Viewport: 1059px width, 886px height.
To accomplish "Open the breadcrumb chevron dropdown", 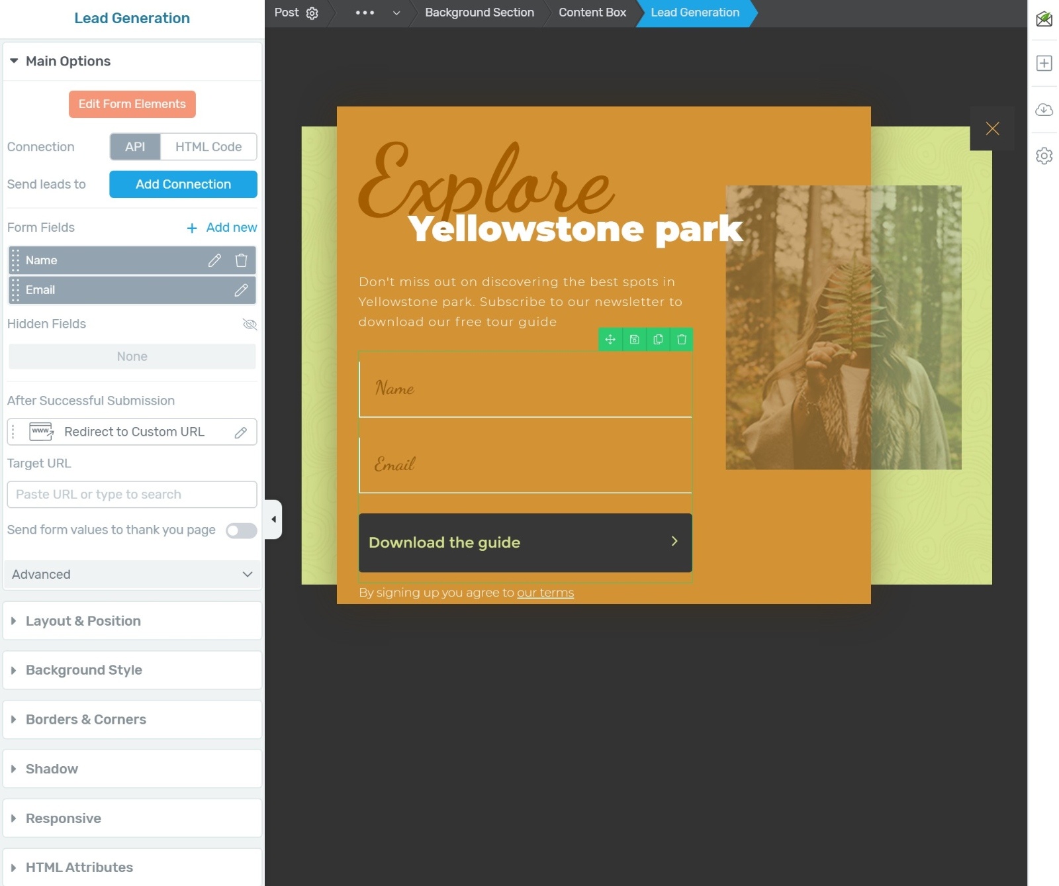I will [x=396, y=13].
